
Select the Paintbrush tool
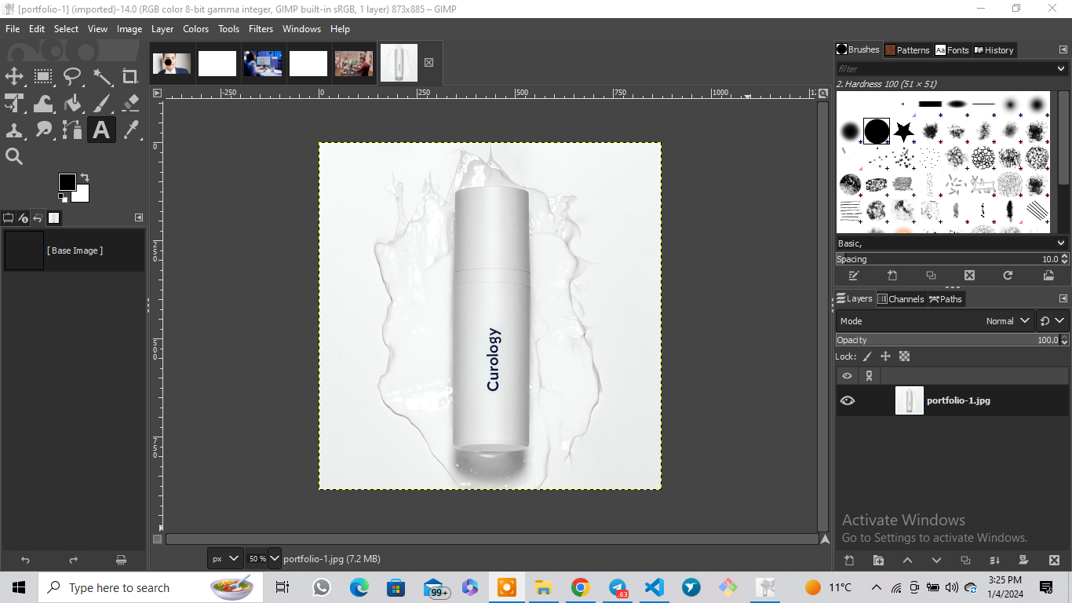(101, 103)
